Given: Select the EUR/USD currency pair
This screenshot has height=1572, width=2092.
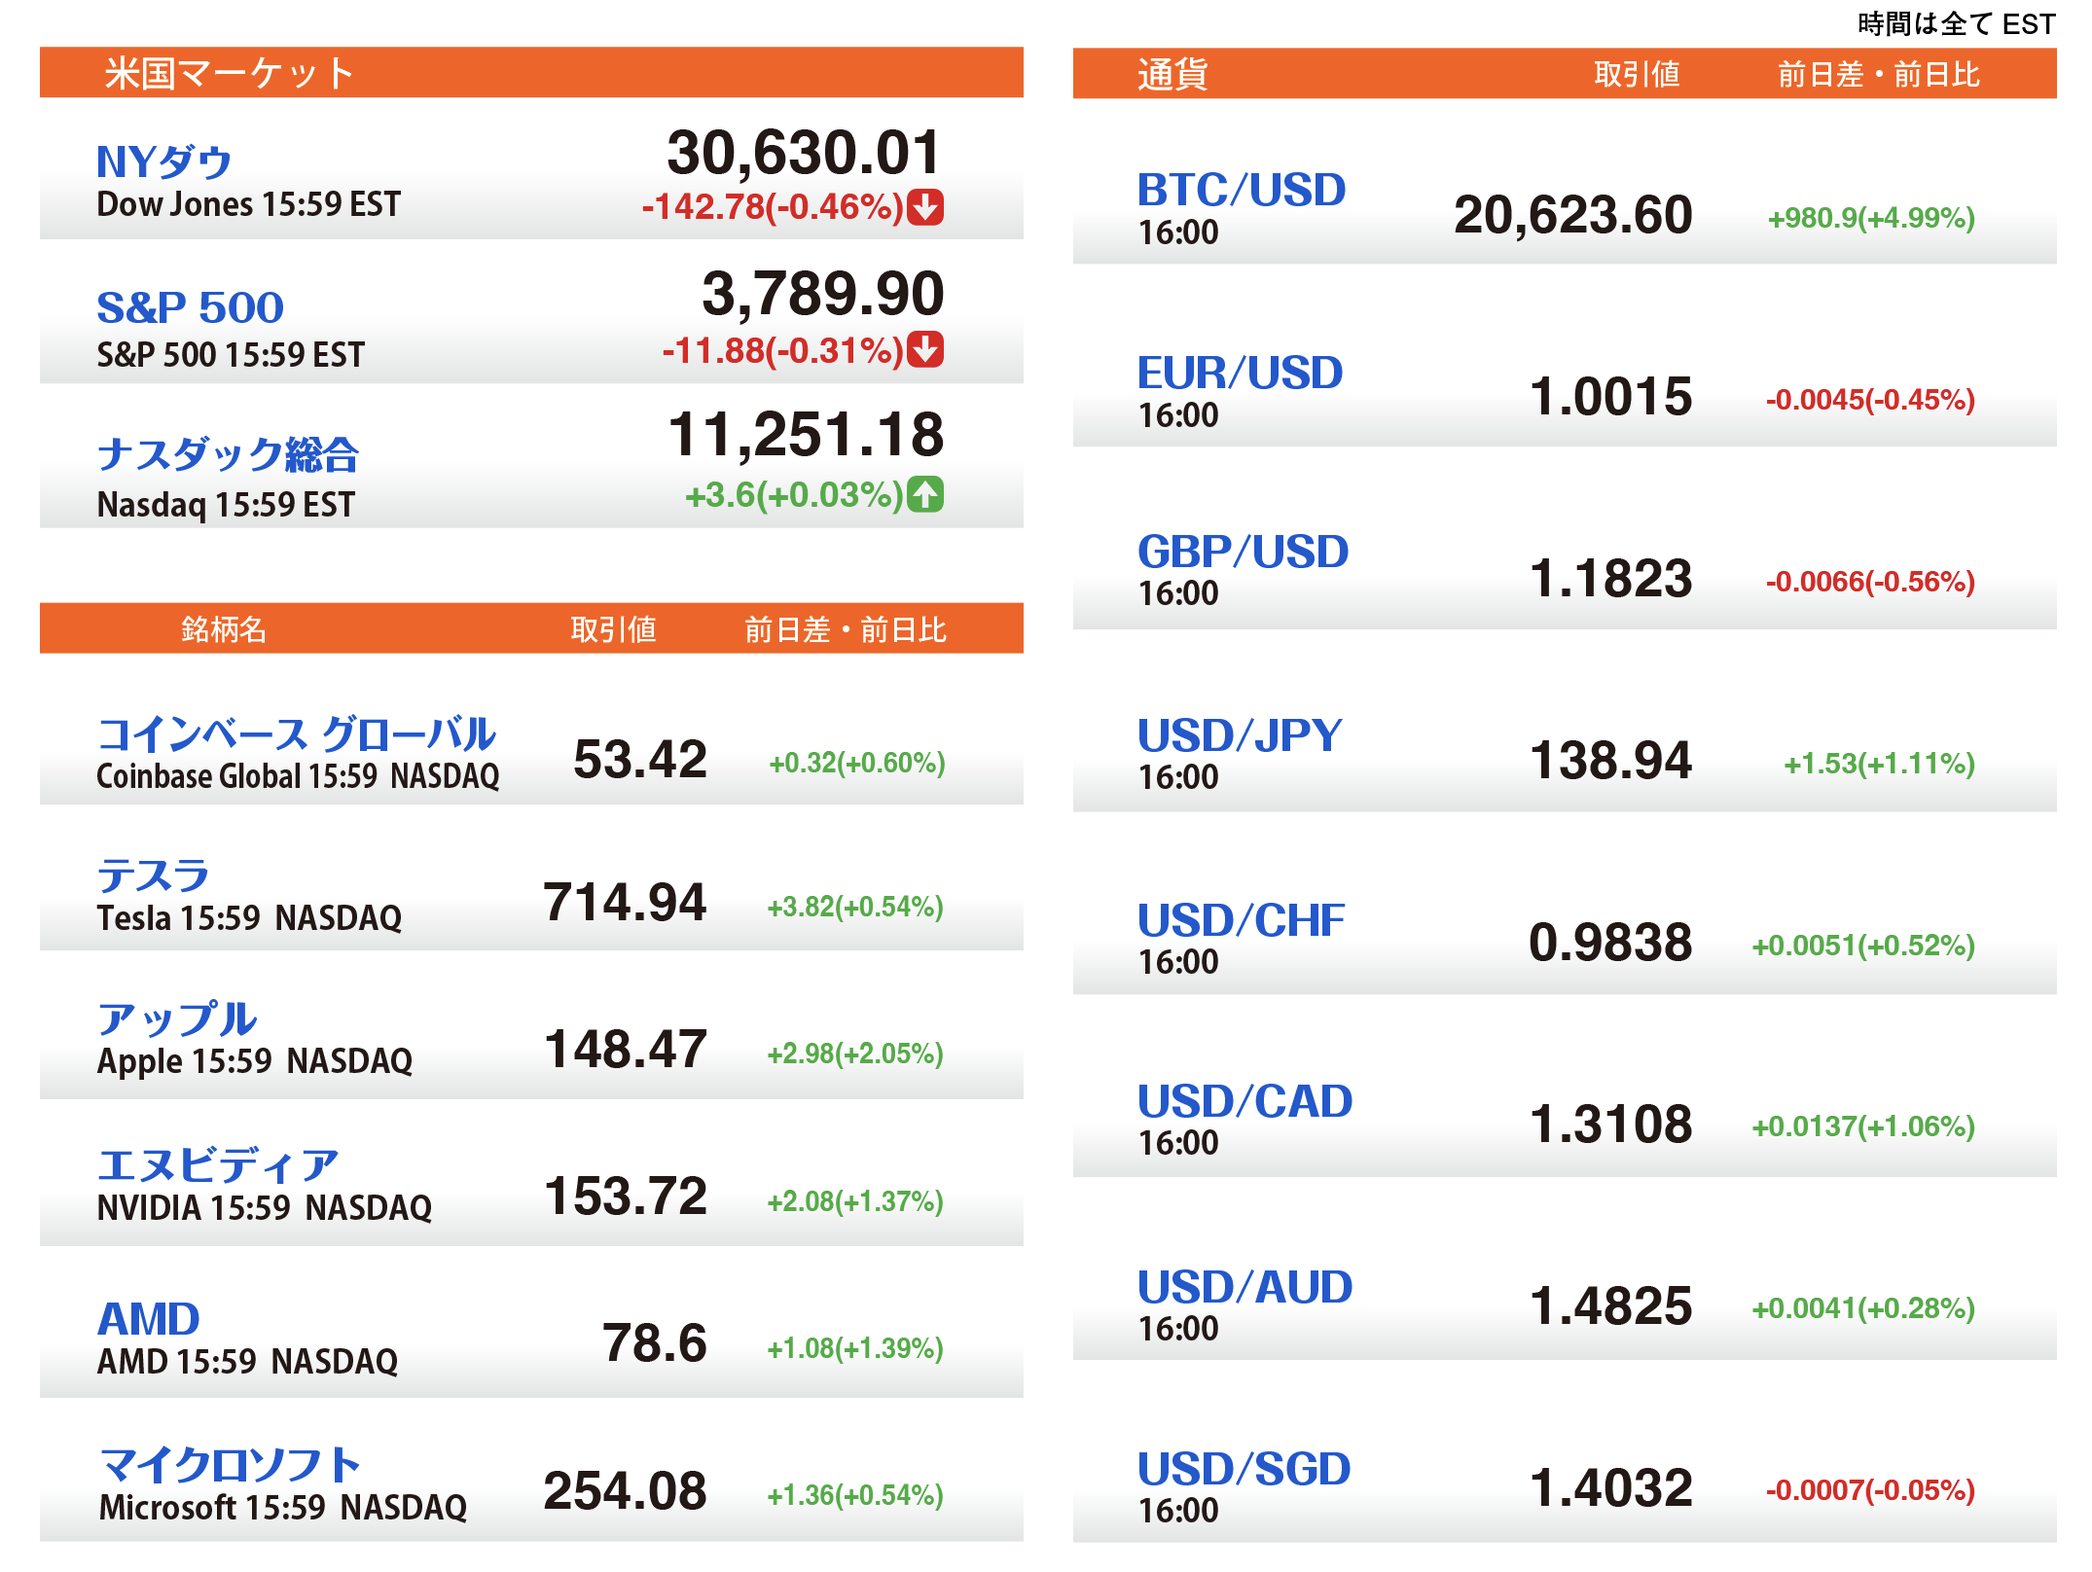Looking at the screenshot, I should pyautogui.click(x=1240, y=373).
